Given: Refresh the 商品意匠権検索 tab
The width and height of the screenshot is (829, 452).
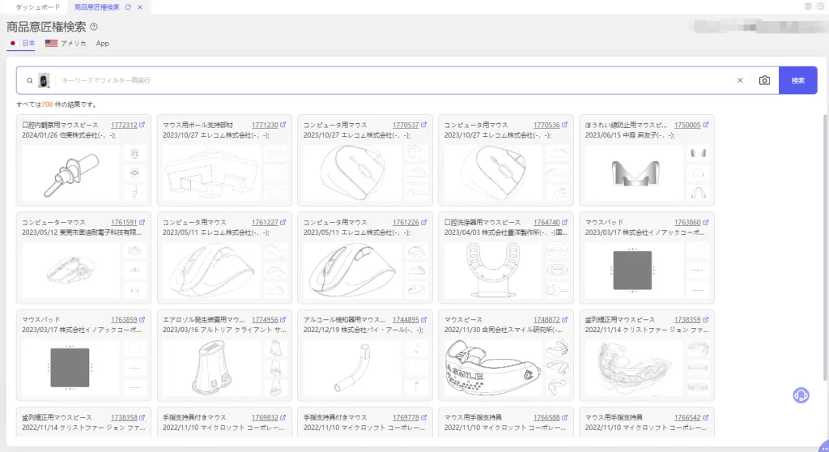Looking at the screenshot, I should (x=128, y=6).
